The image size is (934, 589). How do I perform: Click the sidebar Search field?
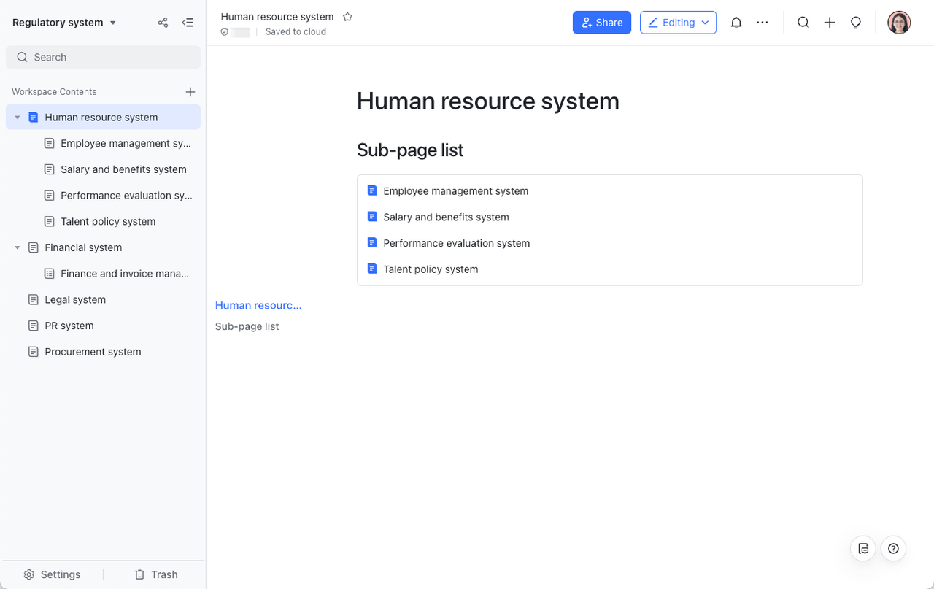click(103, 57)
